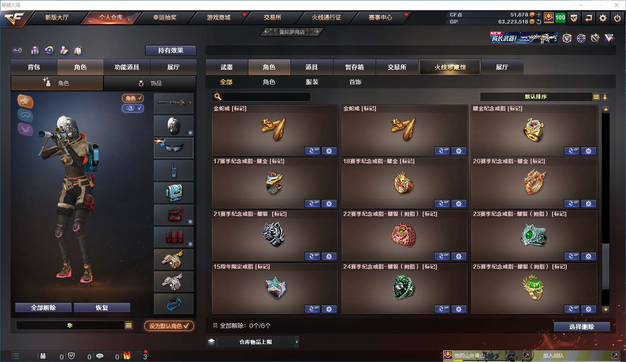Click the 选择删除 button

pos(581,327)
